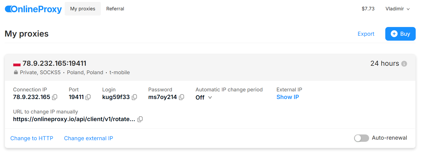Open the Vladimir account menu
Viewport: 422px width, 162px height.
[397, 9]
